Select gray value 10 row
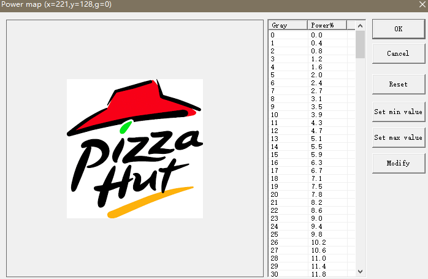 (312, 115)
